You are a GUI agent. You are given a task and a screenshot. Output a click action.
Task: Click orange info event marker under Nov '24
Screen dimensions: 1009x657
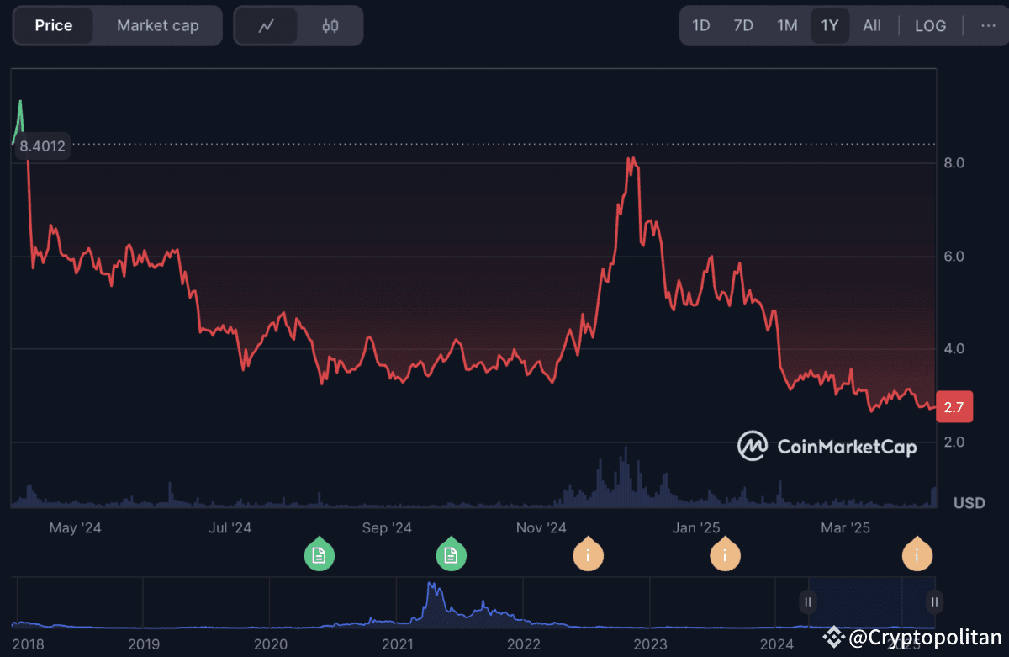pos(589,555)
